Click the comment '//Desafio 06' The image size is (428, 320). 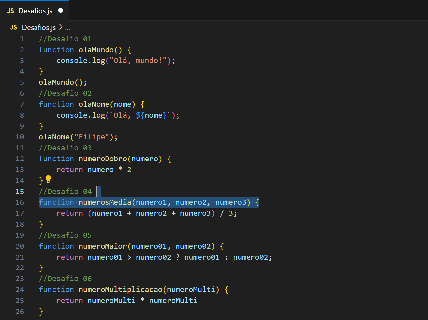pos(65,279)
